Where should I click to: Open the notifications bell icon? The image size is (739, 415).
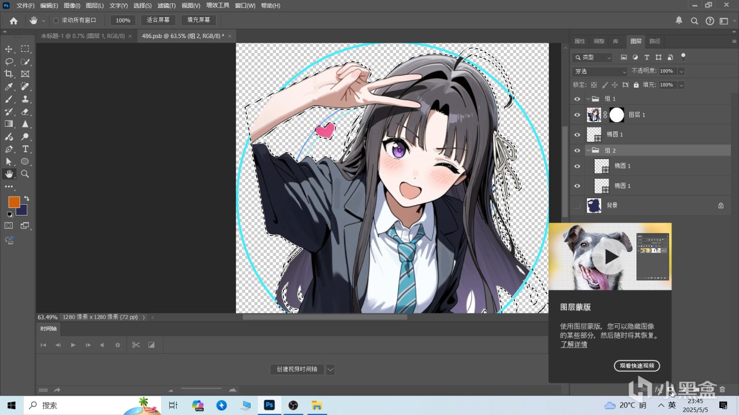[679, 20]
